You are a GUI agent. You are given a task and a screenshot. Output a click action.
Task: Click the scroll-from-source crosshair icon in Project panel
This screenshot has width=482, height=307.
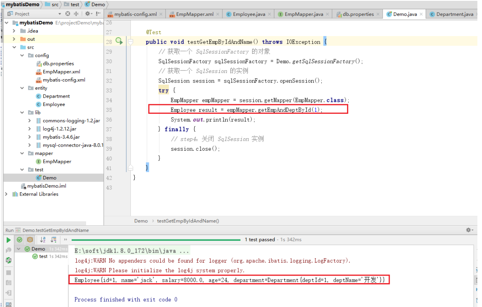point(68,14)
